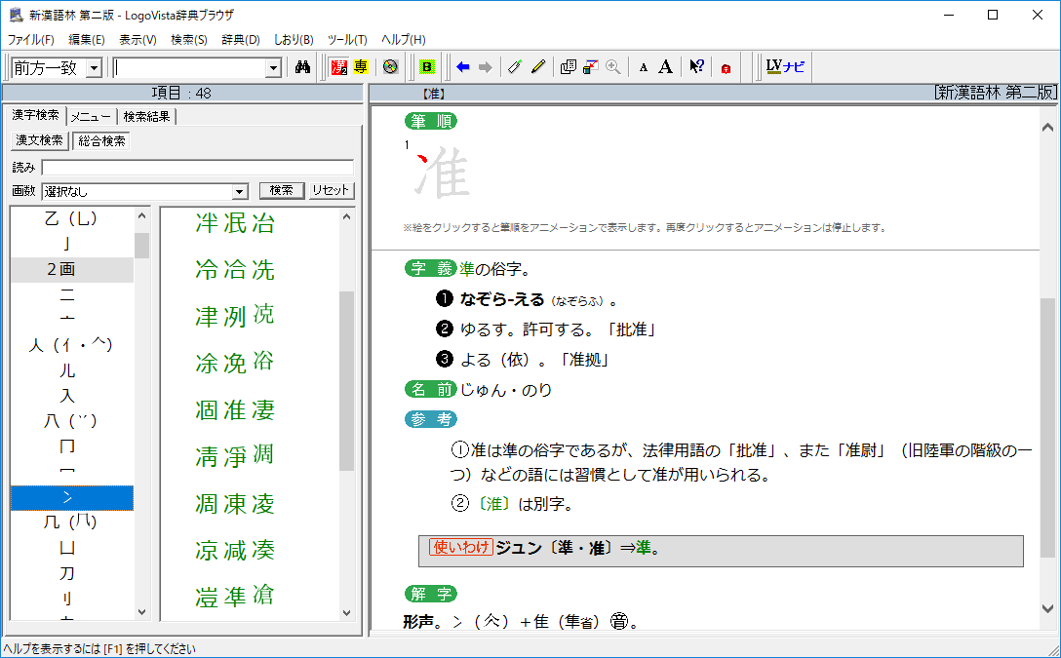This screenshot has height=658, width=1061.
Task: Click the yellow 専 dictionary icon
Action: 361,67
